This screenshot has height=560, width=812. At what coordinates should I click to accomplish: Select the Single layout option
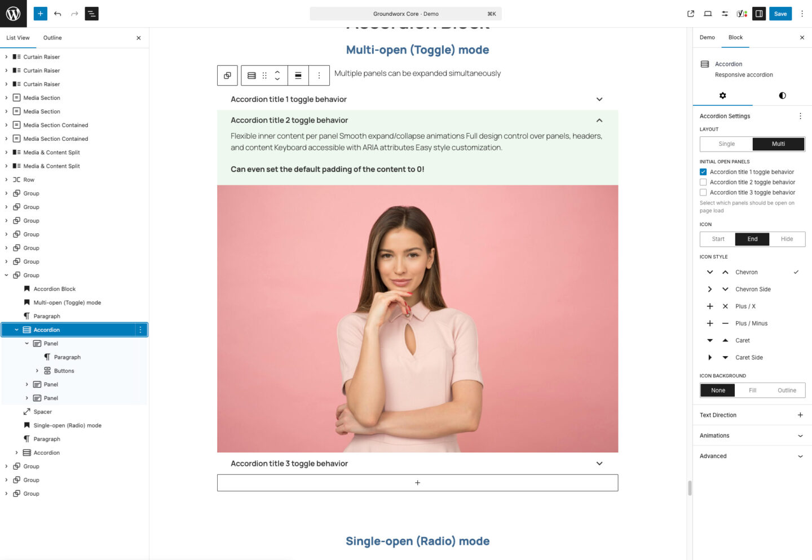coord(726,144)
